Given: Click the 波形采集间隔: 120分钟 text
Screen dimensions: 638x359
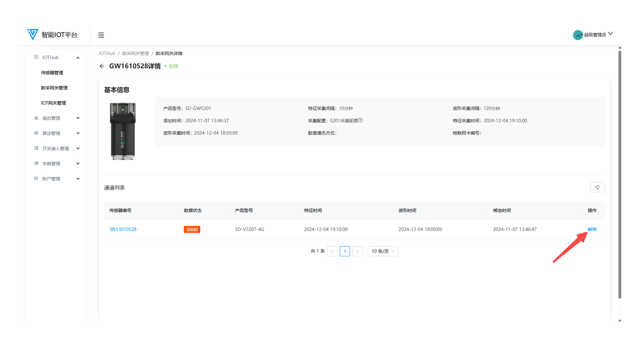Looking at the screenshot, I should pyautogui.click(x=476, y=108).
